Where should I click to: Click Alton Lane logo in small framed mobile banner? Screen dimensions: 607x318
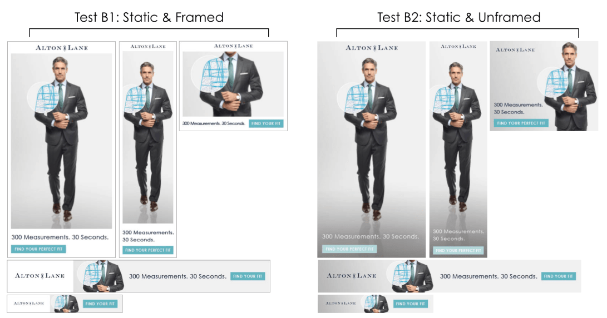28,304
